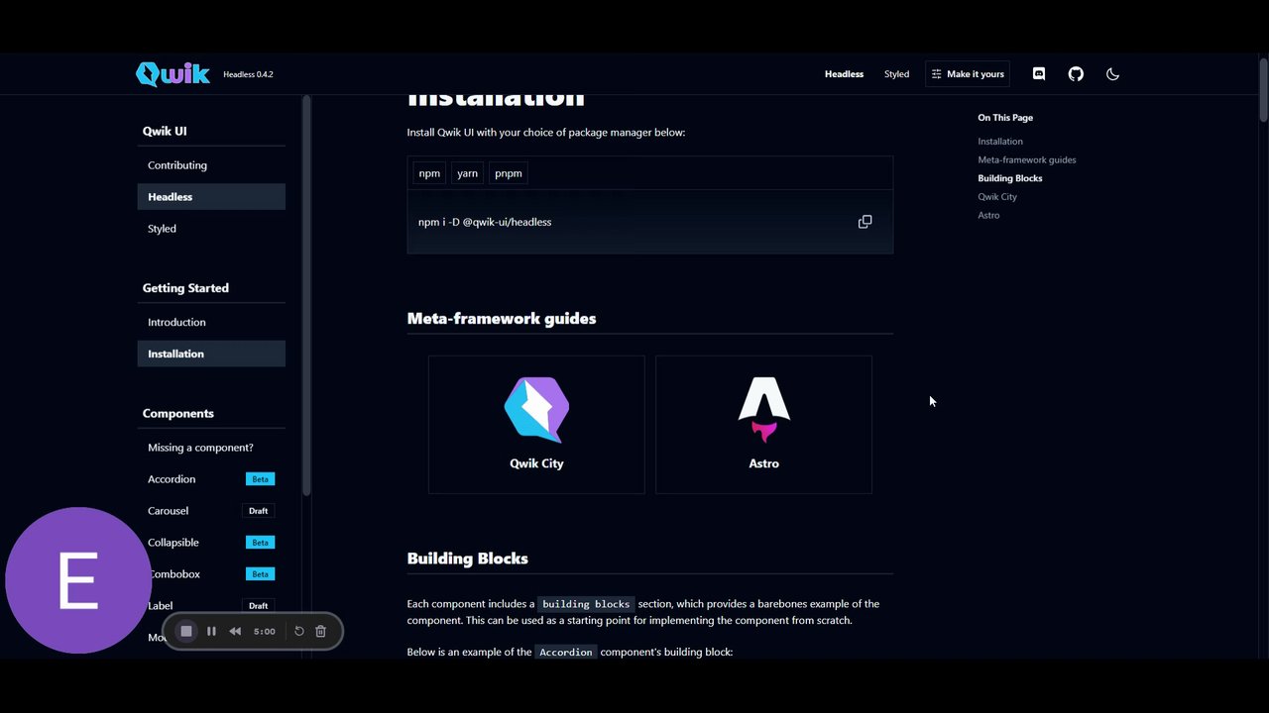Screen dimensions: 1269x713
Task: Open Collapsible component page
Action: (x=173, y=543)
